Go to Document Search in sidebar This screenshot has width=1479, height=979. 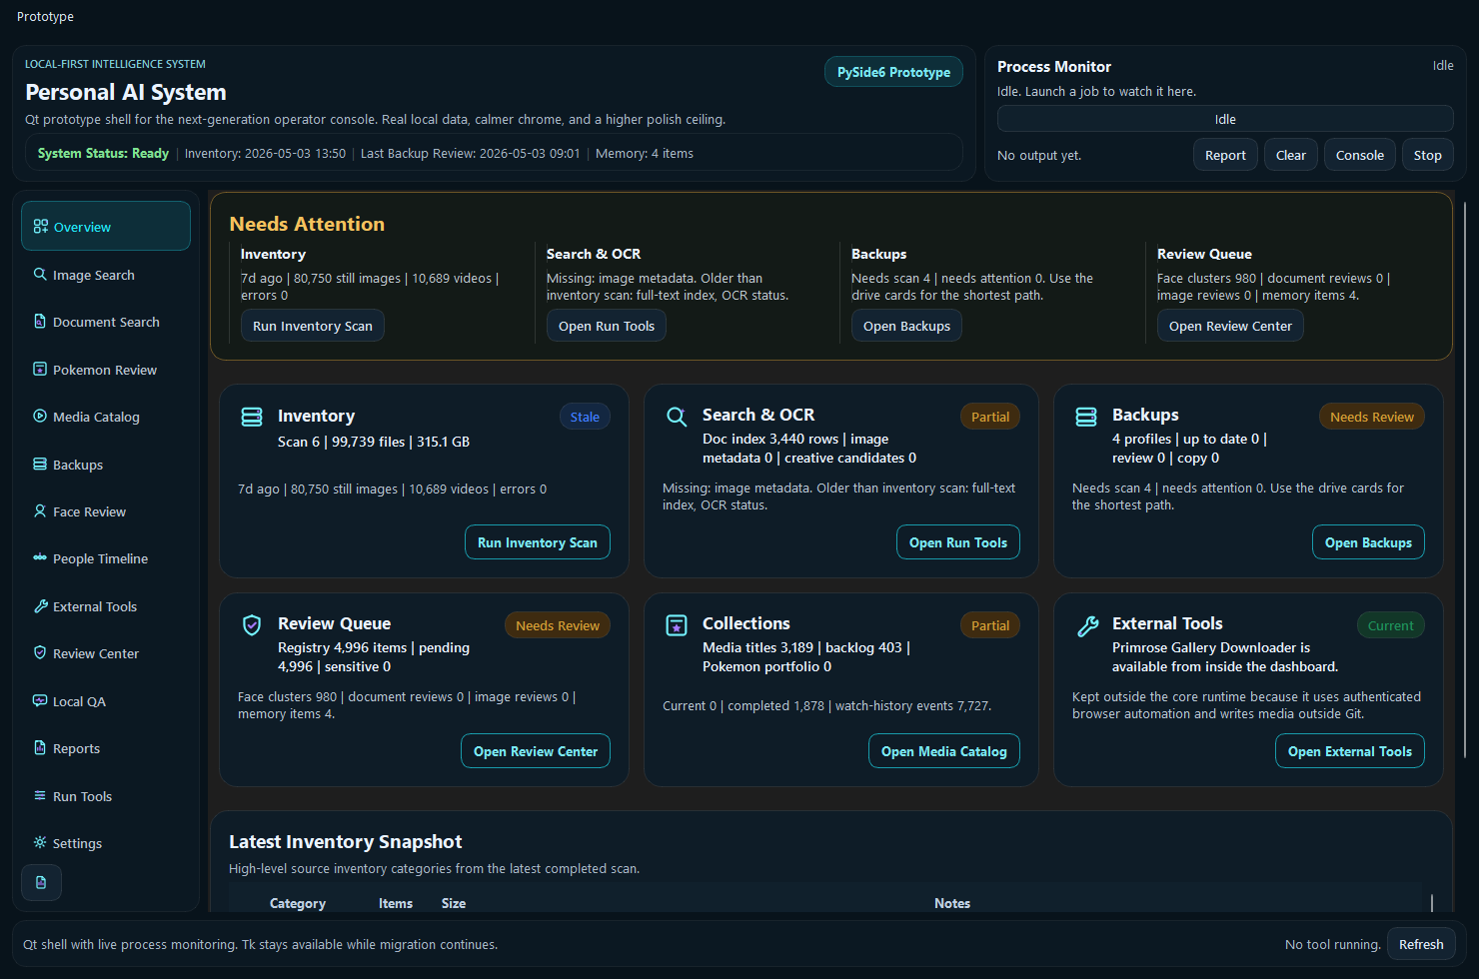[x=106, y=322]
